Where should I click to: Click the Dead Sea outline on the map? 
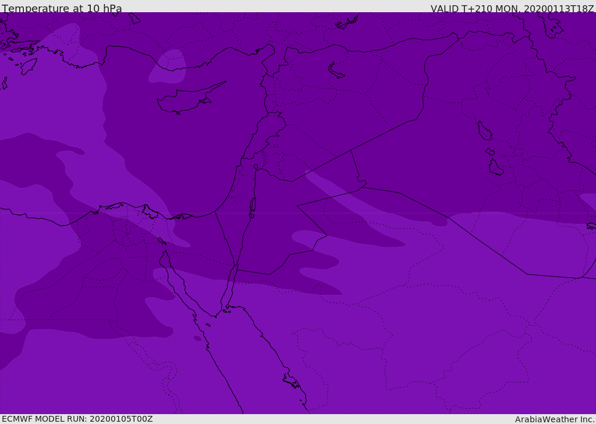[253, 208]
